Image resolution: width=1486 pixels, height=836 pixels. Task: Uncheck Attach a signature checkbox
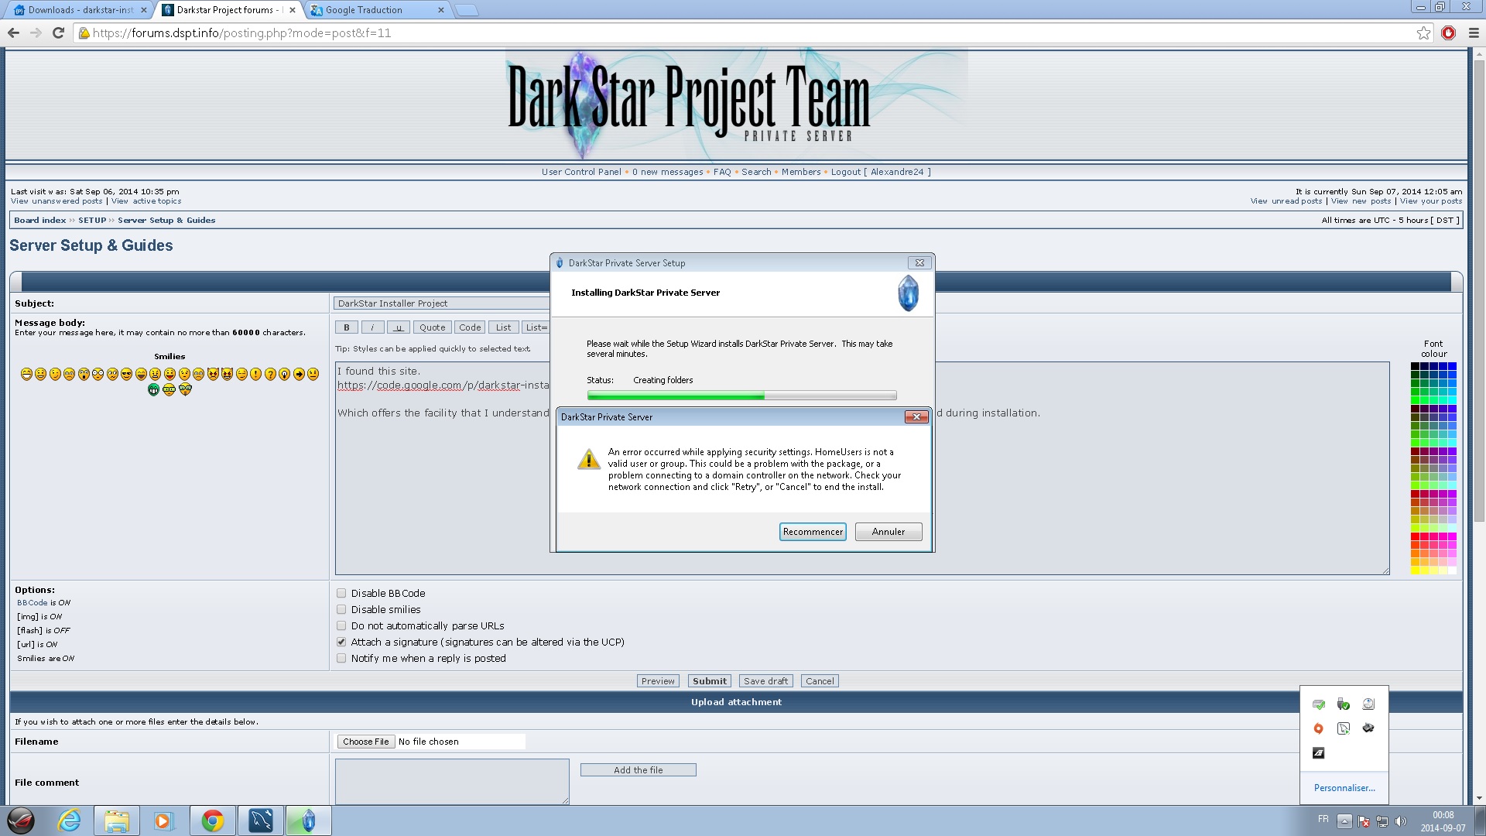click(341, 642)
